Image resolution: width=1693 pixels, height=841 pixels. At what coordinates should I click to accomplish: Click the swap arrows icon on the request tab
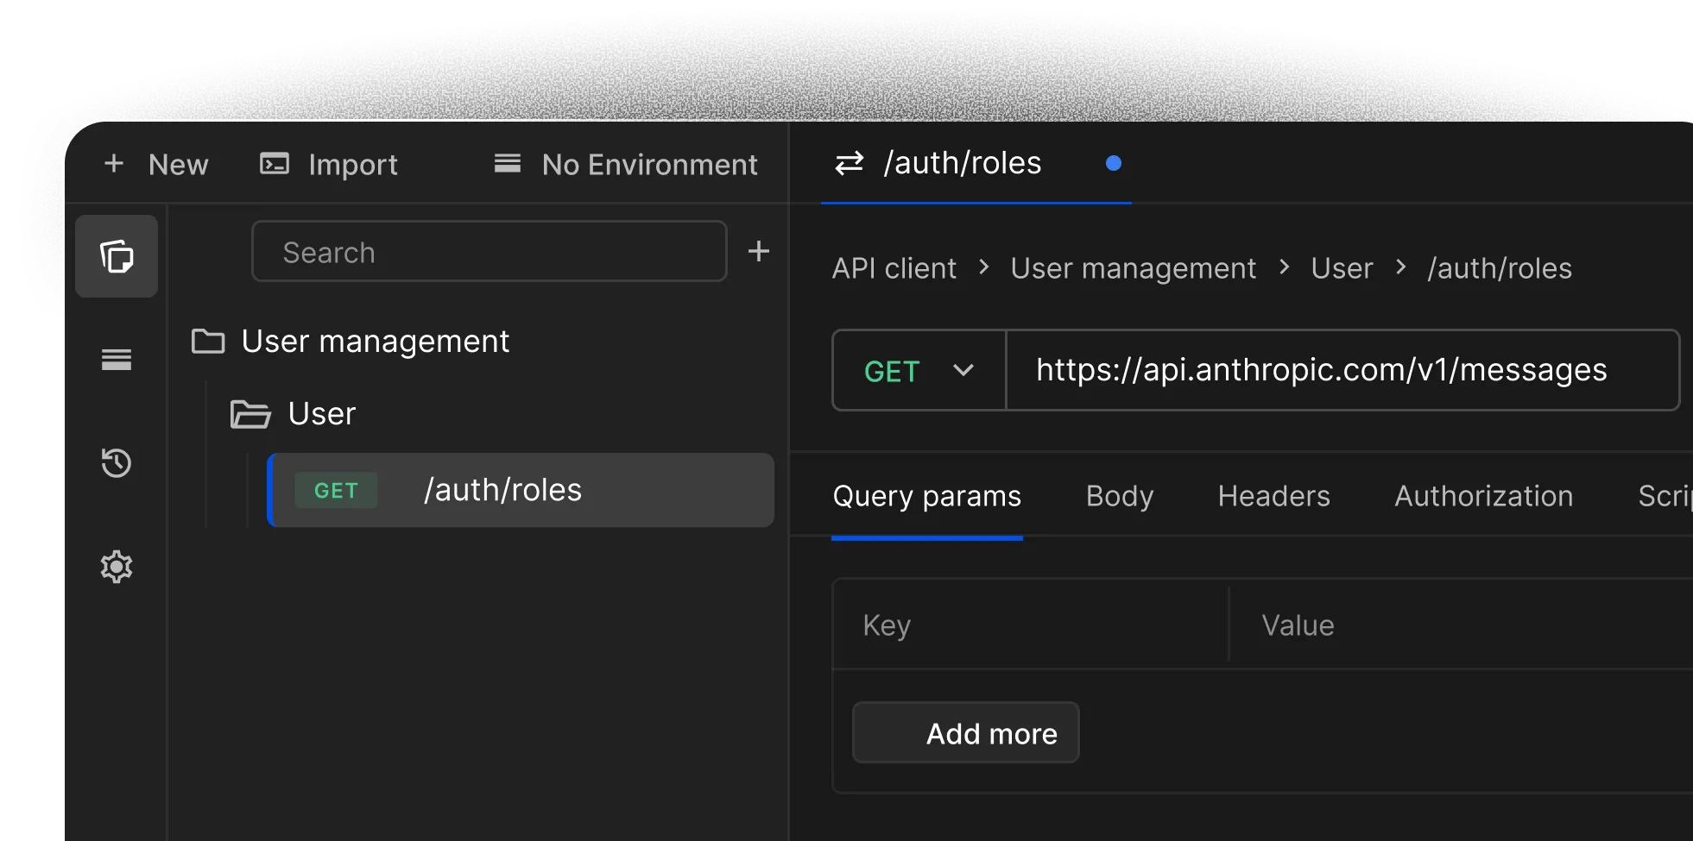click(x=848, y=164)
